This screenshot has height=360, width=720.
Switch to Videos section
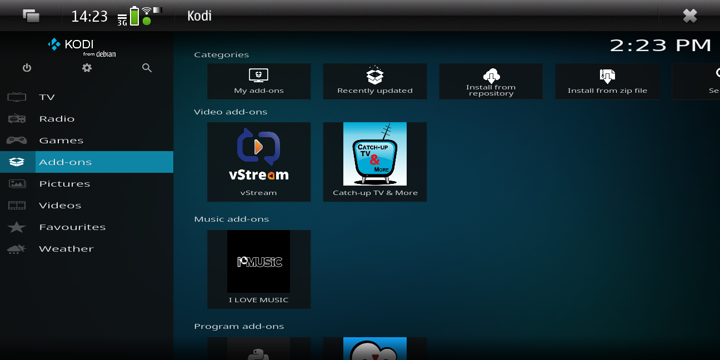click(x=87, y=206)
